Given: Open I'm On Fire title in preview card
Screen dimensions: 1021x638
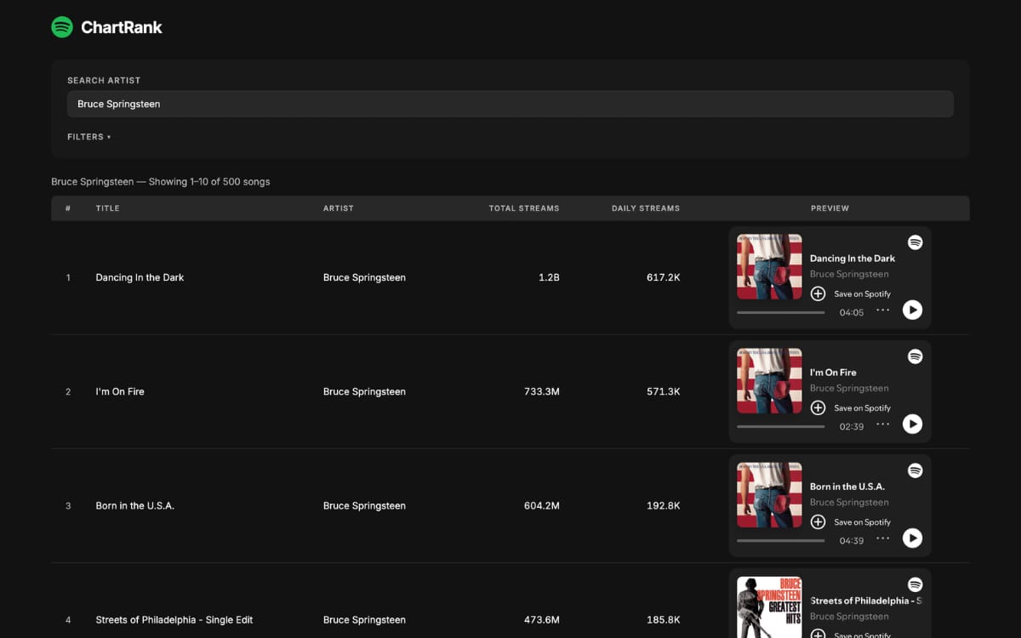Looking at the screenshot, I should pyautogui.click(x=833, y=373).
